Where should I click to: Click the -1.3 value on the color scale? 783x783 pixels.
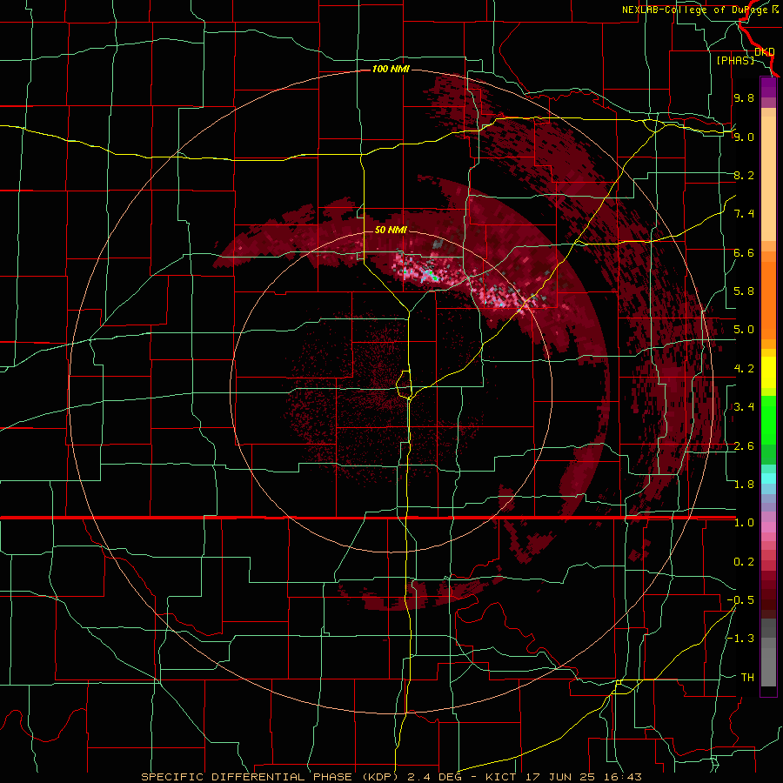(x=740, y=639)
